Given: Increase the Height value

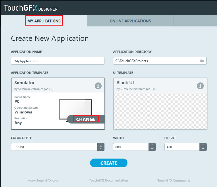Looking at the screenshot, I should coord(203,145).
